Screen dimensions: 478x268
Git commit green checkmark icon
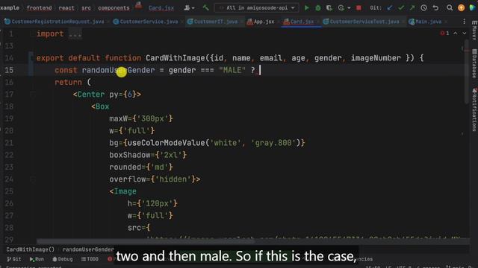tap(401, 8)
